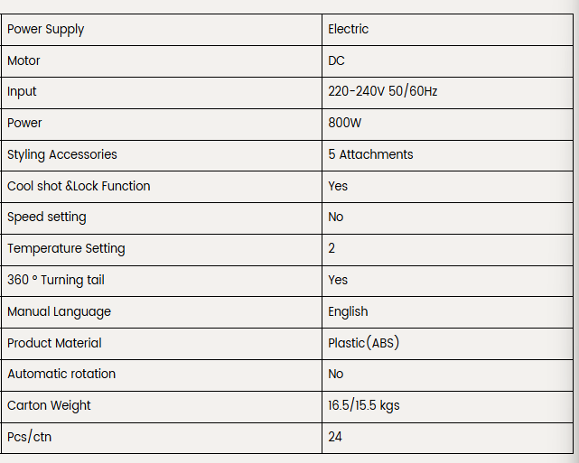Click the "Speed setting" row label

tap(47, 217)
